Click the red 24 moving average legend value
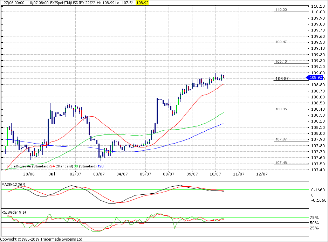The width and height of the screenshot is (328, 242). (52, 166)
